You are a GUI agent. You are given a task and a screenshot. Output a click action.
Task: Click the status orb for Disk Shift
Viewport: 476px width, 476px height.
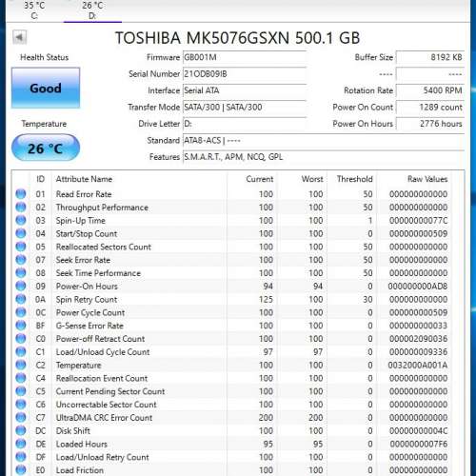click(21, 430)
